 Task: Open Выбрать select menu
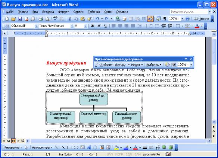pyautogui.click(x=154, y=65)
